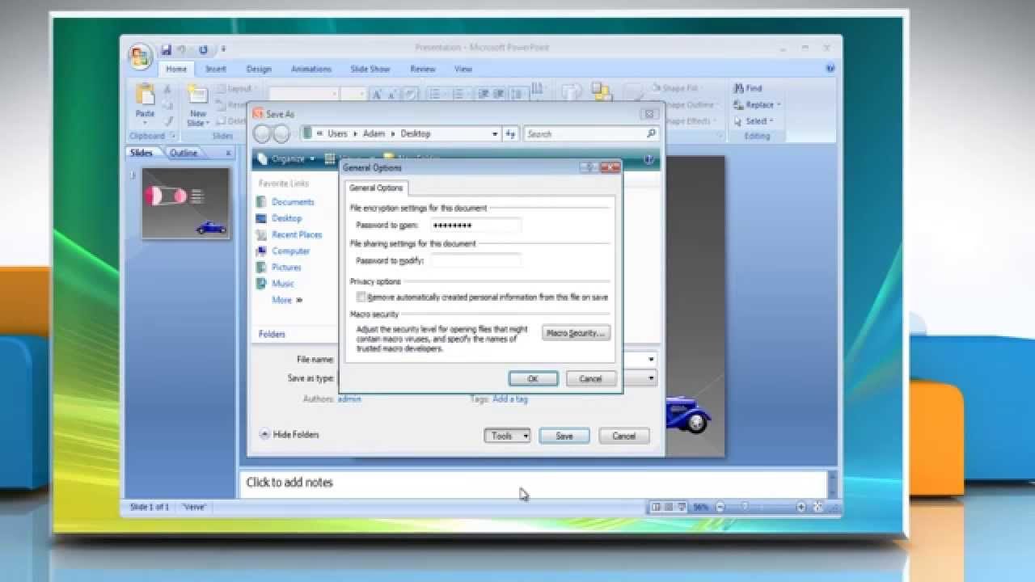
Task: Click Desktop in the address path
Action: coord(416,134)
